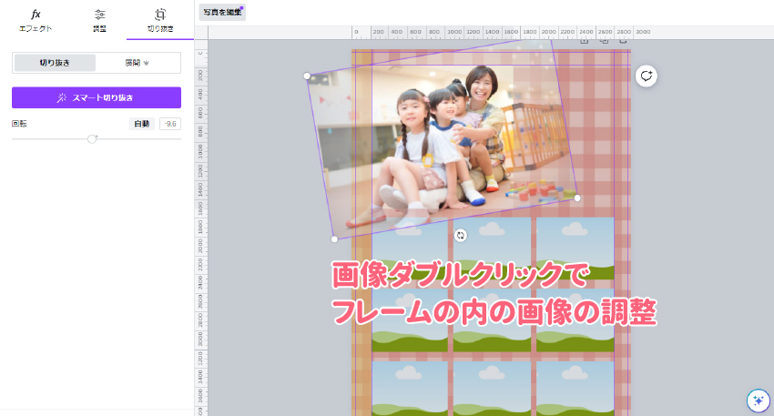Image resolution: width=774 pixels, height=416 pixels.
Task: Click the rotate handle icon below the photo
Action: coord(461,236)
